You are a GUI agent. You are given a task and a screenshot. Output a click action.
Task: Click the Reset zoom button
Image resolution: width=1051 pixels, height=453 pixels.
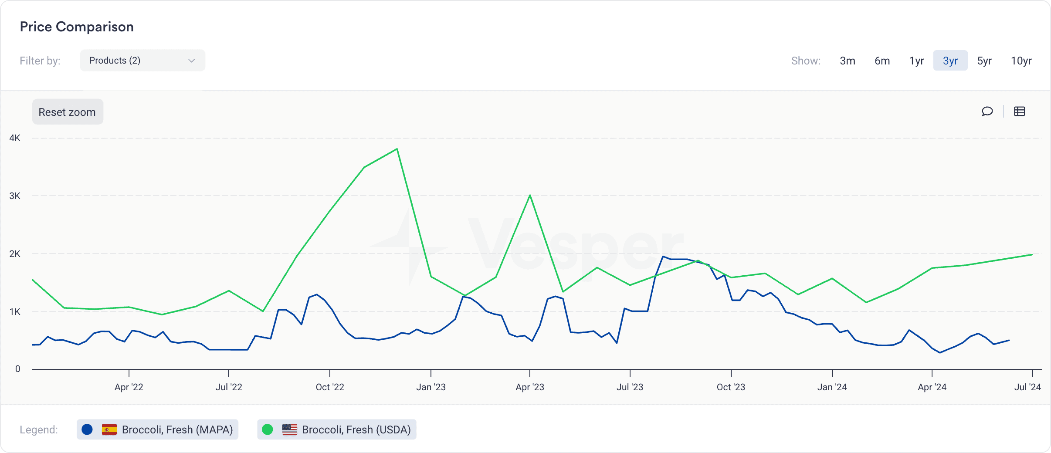pyautogui.click(x=68, y=112)
